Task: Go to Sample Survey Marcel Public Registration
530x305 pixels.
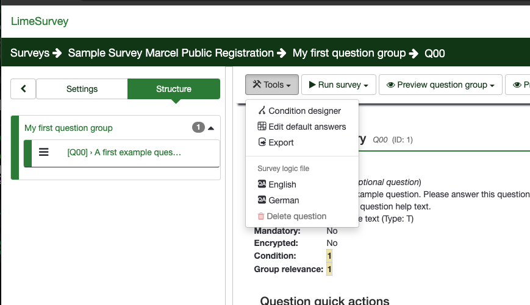Action: coord(171,53)
